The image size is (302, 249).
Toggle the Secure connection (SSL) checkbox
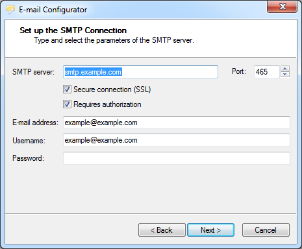click(x=67, y=89)
